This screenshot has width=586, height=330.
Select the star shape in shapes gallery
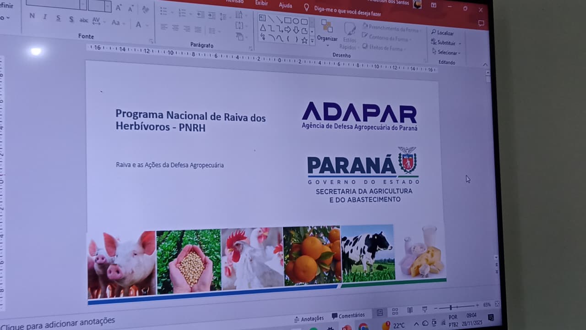[304, 40]
